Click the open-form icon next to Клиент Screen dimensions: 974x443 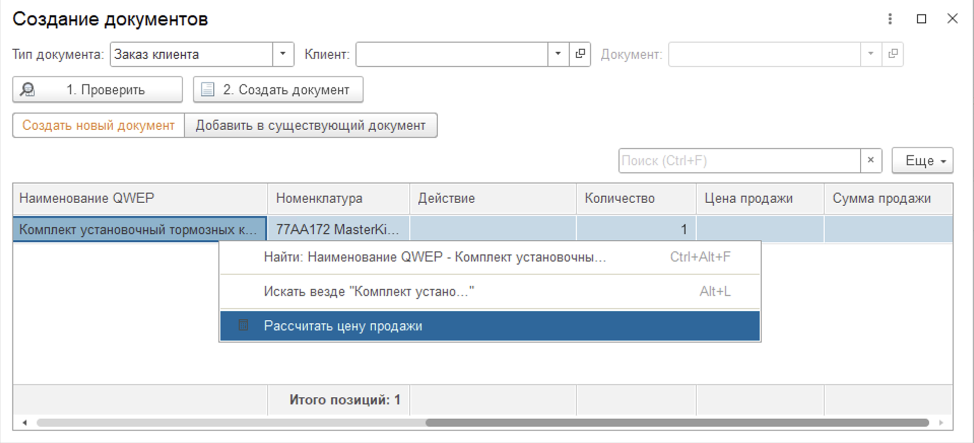(580, 54)
